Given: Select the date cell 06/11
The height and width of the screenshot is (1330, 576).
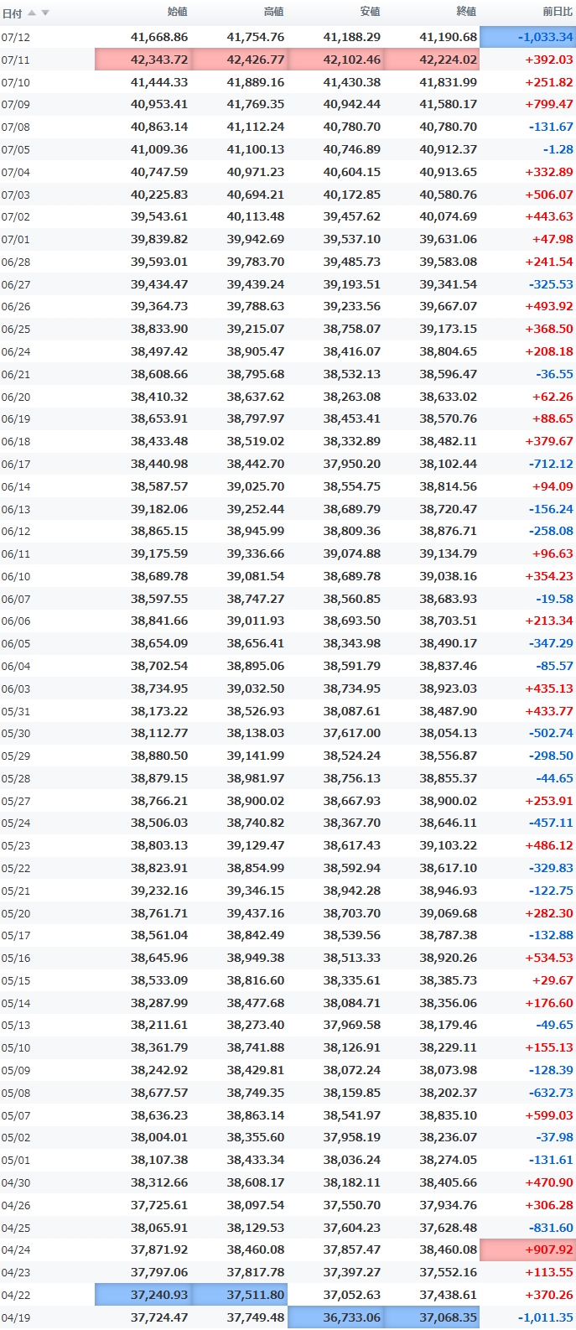Looking at the screenshot, I should click(x=16, y=554).
